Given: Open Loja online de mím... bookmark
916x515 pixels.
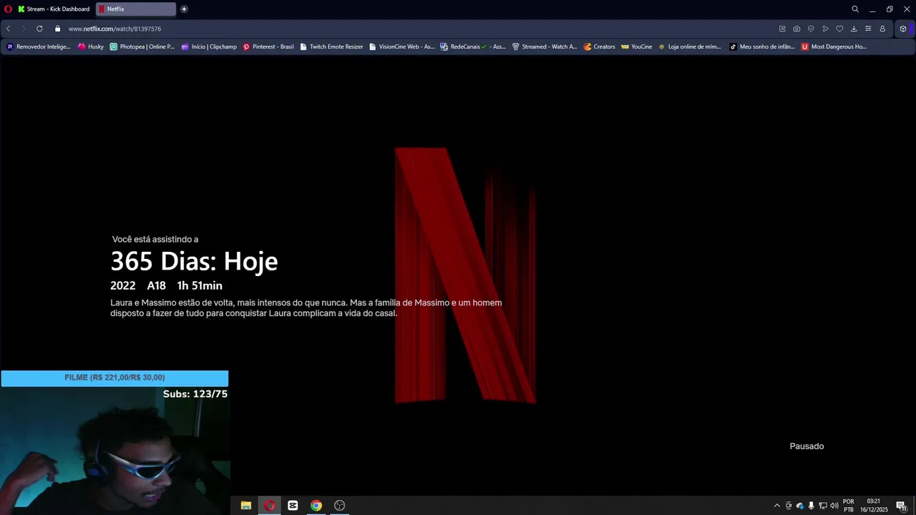Looking at the screenshot, I should tap(690, 46).
